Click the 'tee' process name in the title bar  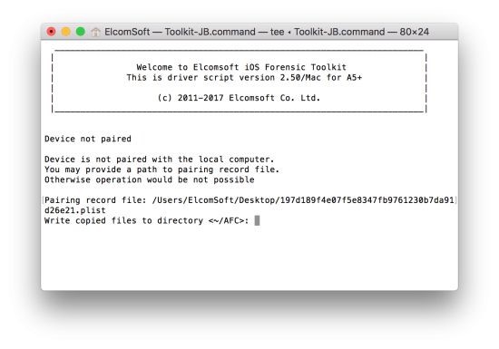click(x=277, y=32)
